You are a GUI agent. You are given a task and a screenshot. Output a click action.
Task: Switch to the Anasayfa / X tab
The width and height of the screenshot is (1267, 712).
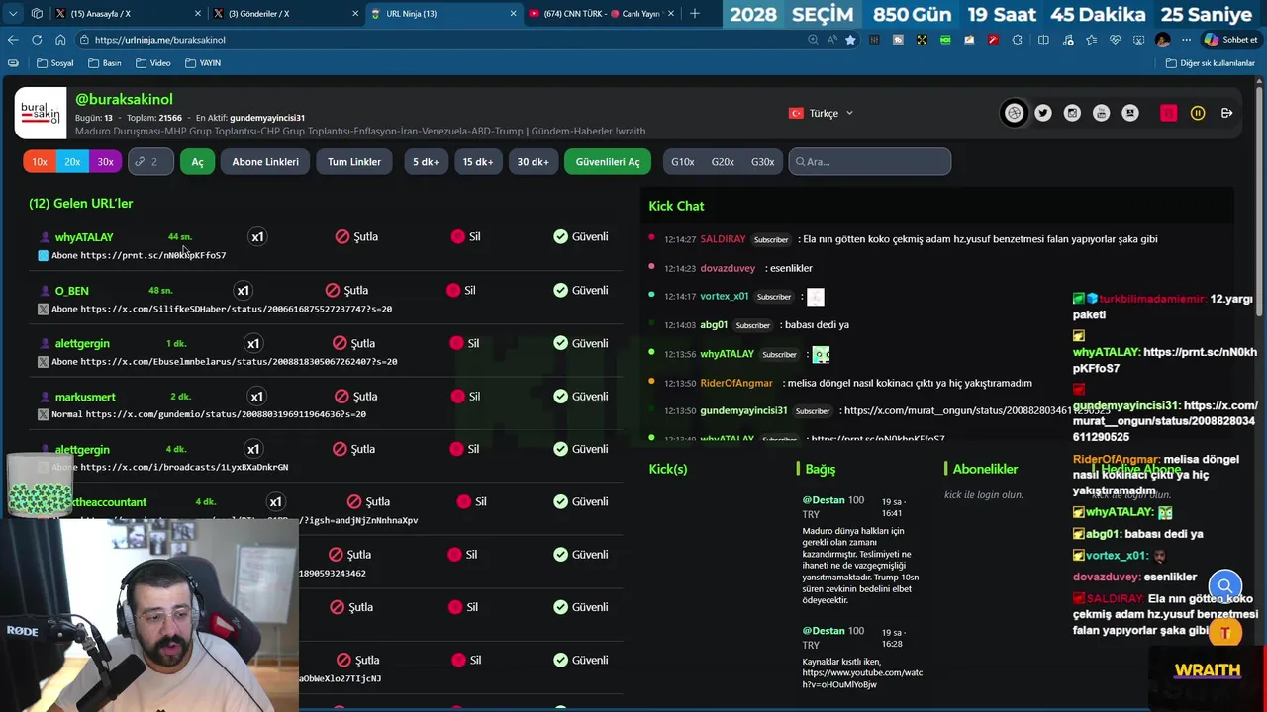click(x=128, y=14)
